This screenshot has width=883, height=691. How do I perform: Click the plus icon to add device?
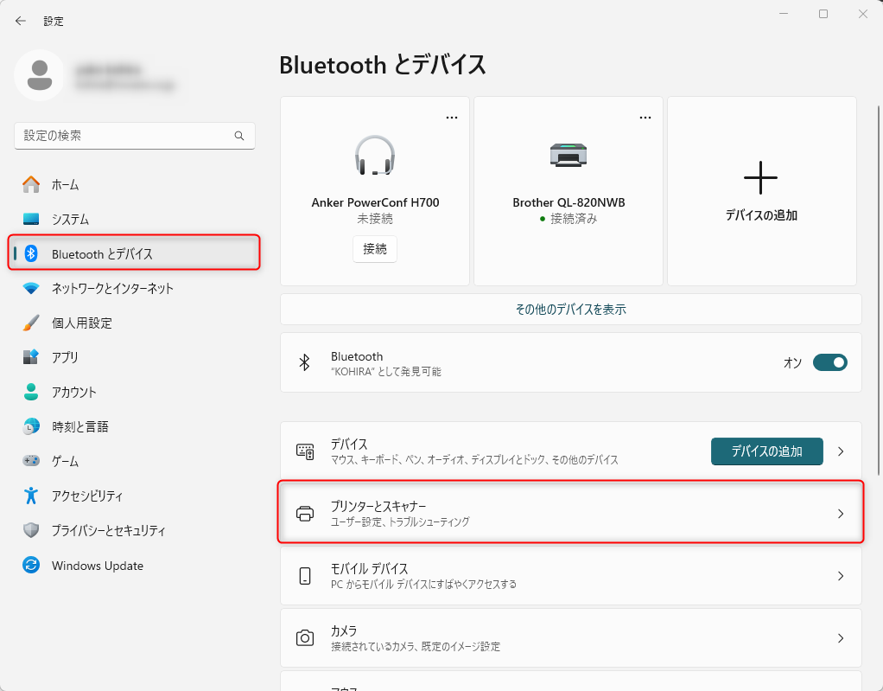tap(760, 177)
